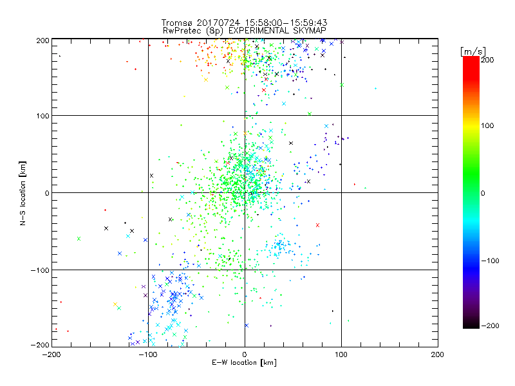
Task: Click the title "Tromsø 20170724 15:58:00-15:59:43"
Action: pyautogui.click(x=245, y=23)
